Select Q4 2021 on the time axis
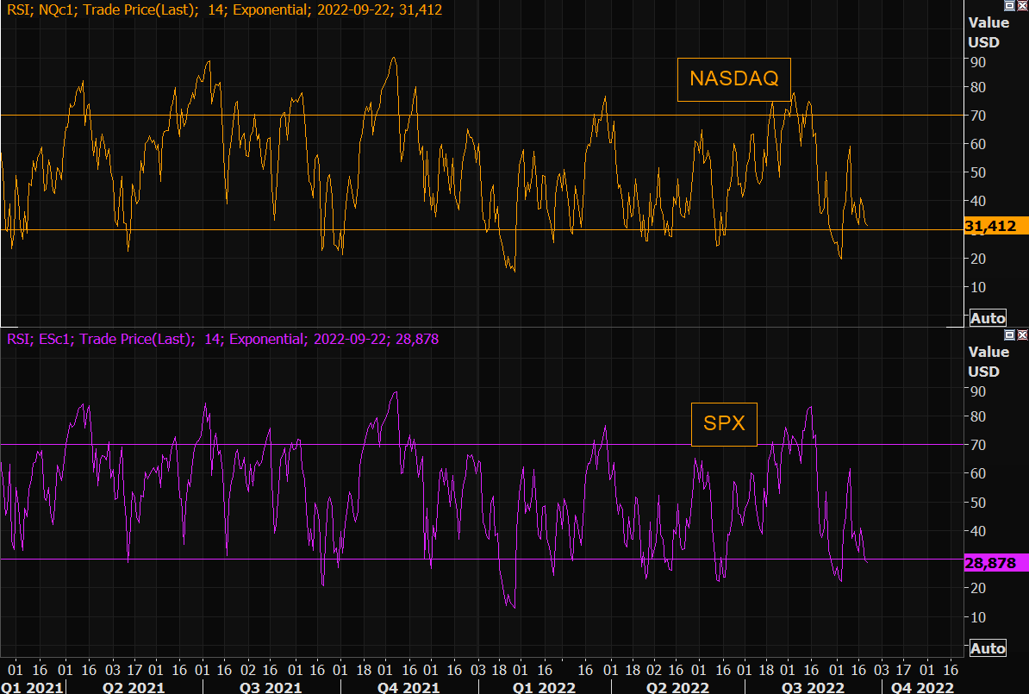 [x=407, y=687]
